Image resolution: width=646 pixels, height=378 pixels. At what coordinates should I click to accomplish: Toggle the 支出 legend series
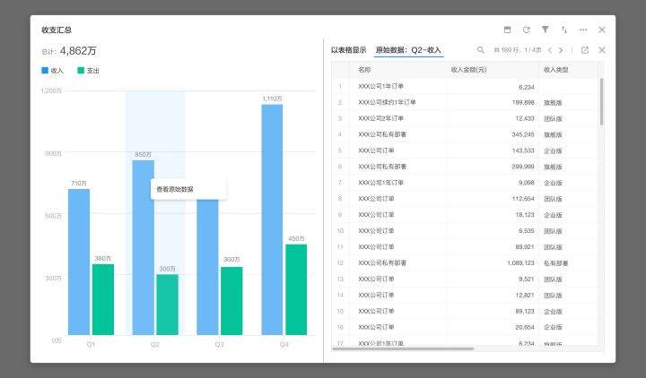(x=88, y=70)
